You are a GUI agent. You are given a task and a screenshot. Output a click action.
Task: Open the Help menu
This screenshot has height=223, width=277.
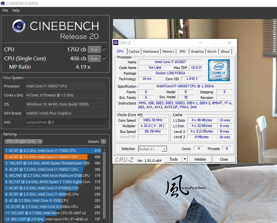click(x=16, y=10)
